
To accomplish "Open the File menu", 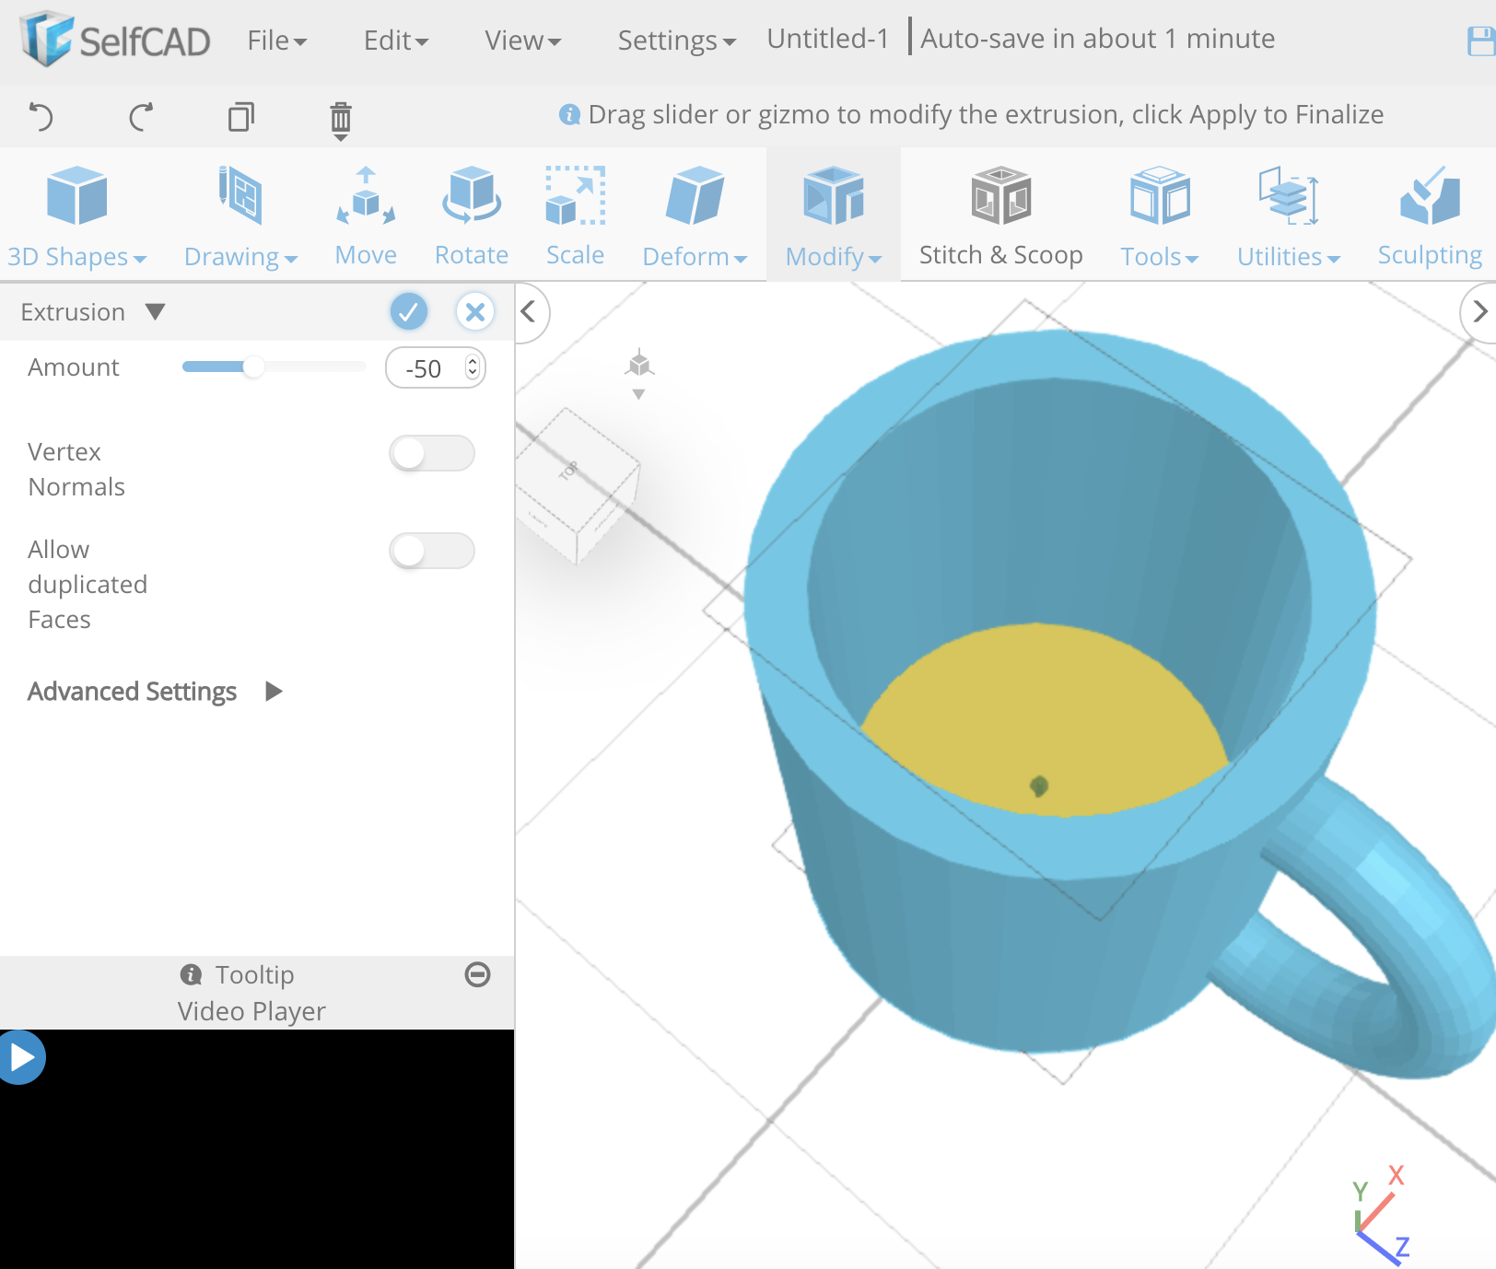I will (x=275, y=40).
